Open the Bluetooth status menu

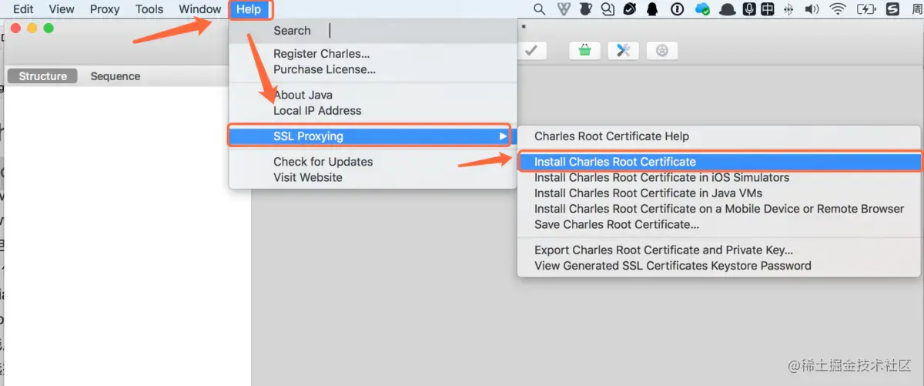[x=788, y=9]
